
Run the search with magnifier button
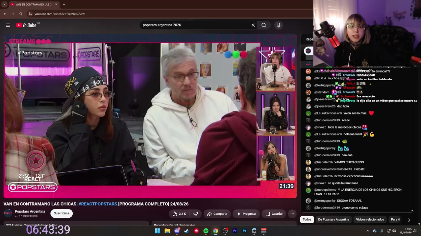tap(264, 25)
